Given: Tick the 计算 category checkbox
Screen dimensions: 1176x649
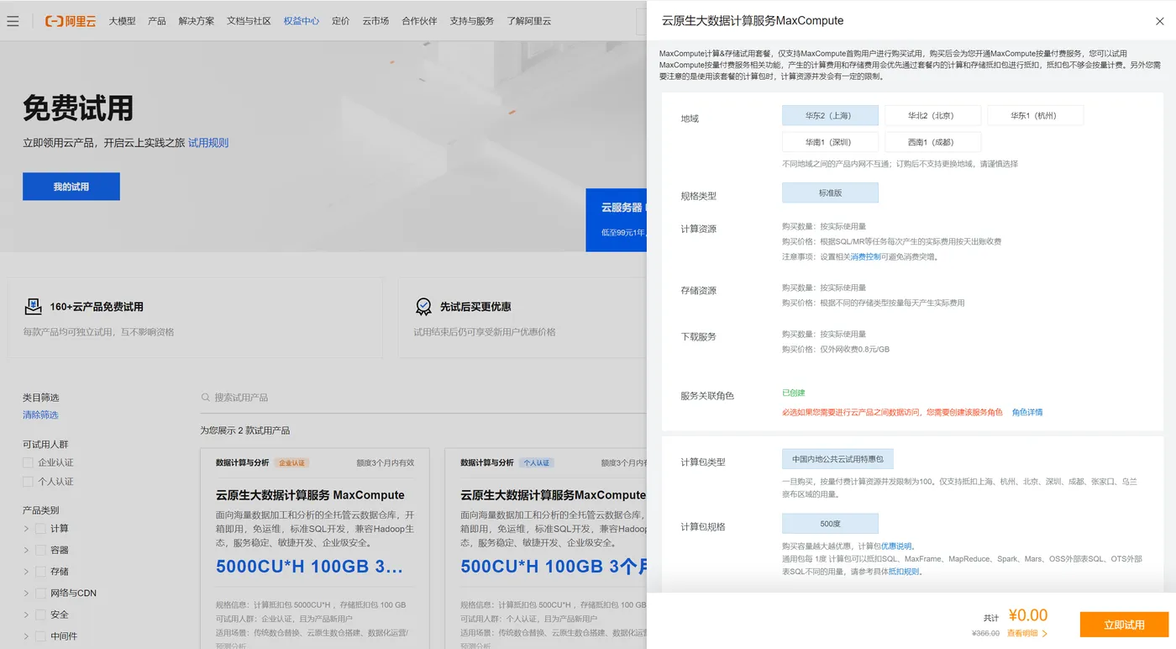Looking at the screenshot, I should [40, 529].
